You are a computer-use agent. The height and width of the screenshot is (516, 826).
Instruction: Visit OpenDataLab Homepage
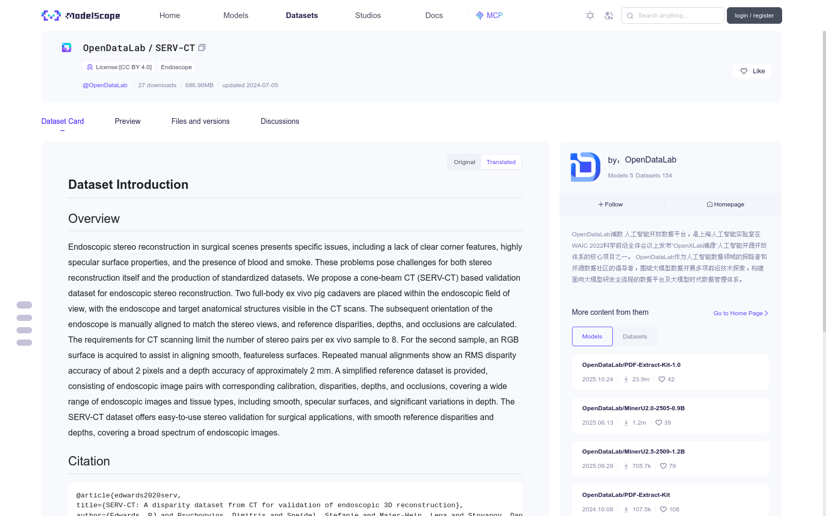(725, 204)
